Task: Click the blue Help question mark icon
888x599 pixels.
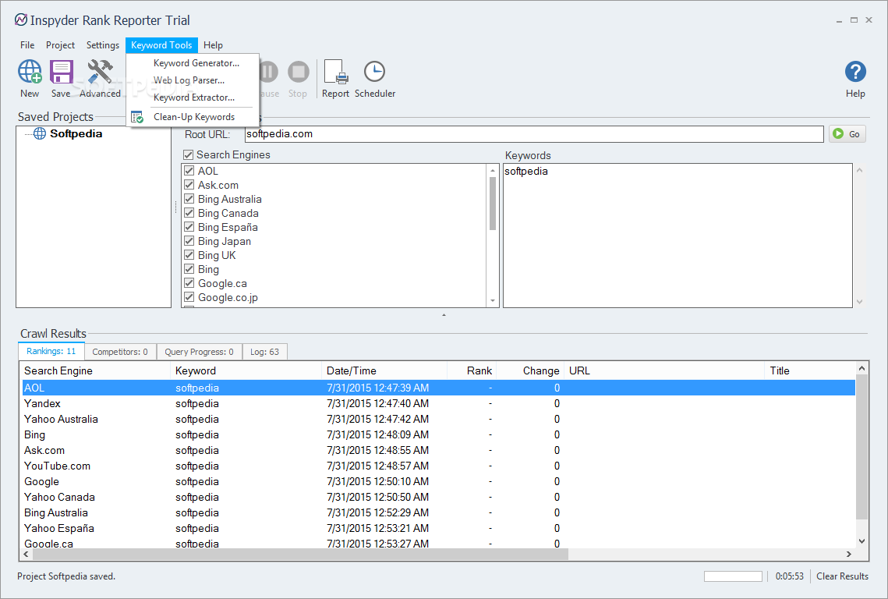Action: click(855, 72)
